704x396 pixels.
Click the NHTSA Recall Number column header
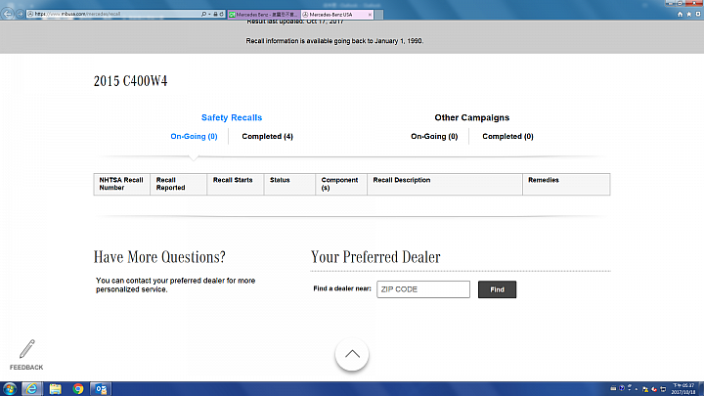pos(121,184)
